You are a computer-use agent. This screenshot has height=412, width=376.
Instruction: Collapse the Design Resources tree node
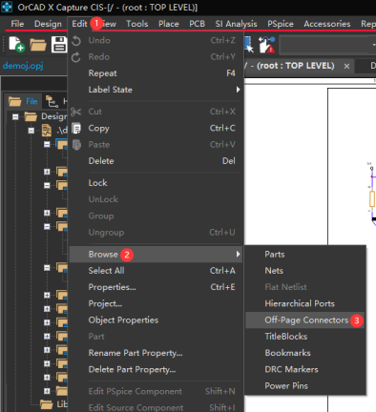click(x=15, y=116)
